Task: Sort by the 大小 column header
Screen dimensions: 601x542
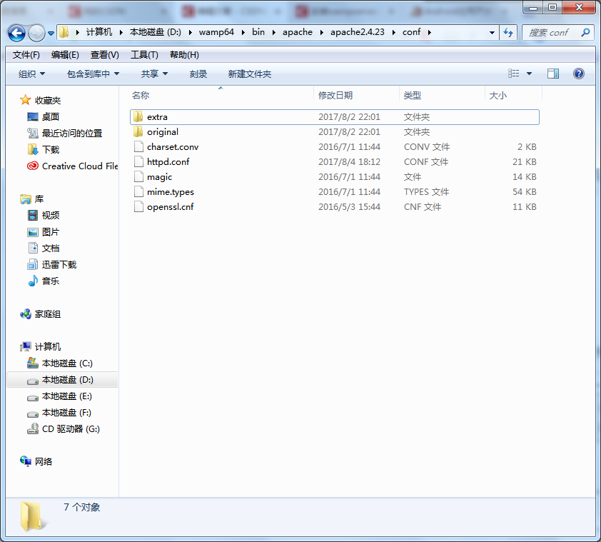Action: click(498, 95)
